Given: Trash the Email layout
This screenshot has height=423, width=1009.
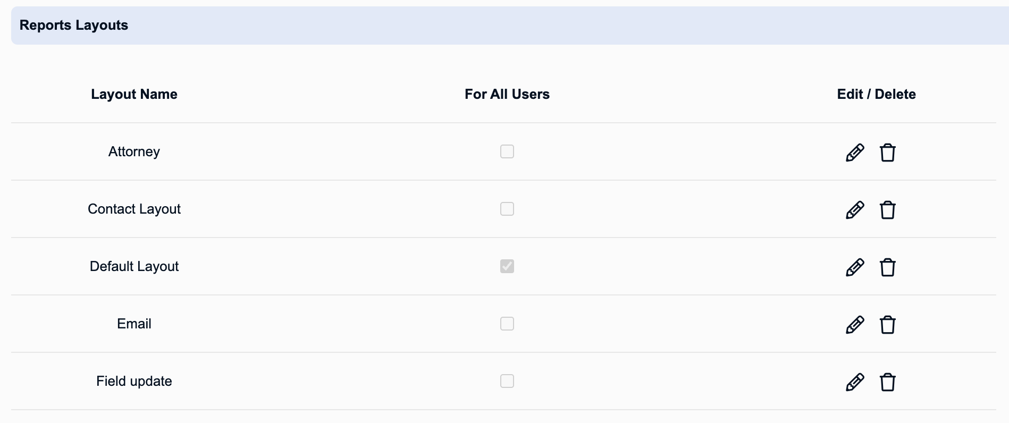Looking at the screenshot, I should tap(887, 325).
